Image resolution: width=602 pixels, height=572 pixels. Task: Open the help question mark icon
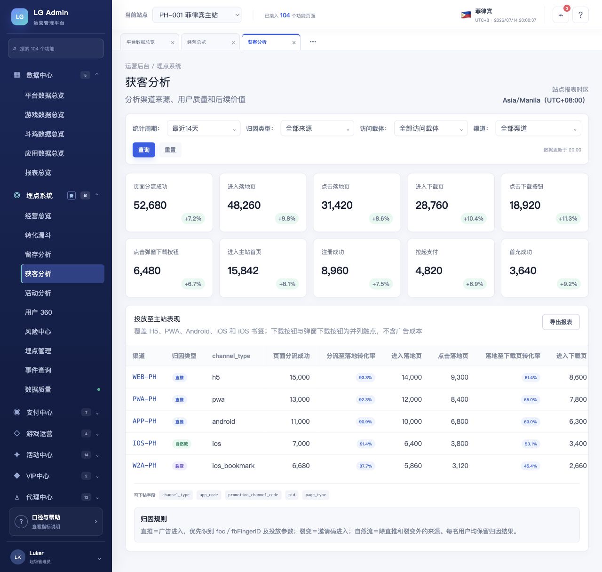coord(580,15)
